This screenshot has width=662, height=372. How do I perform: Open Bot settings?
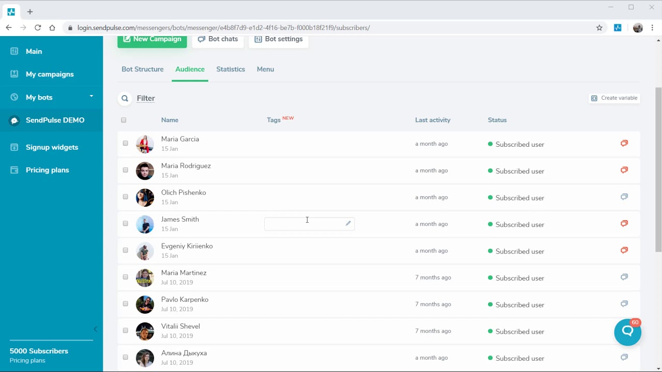279,41
